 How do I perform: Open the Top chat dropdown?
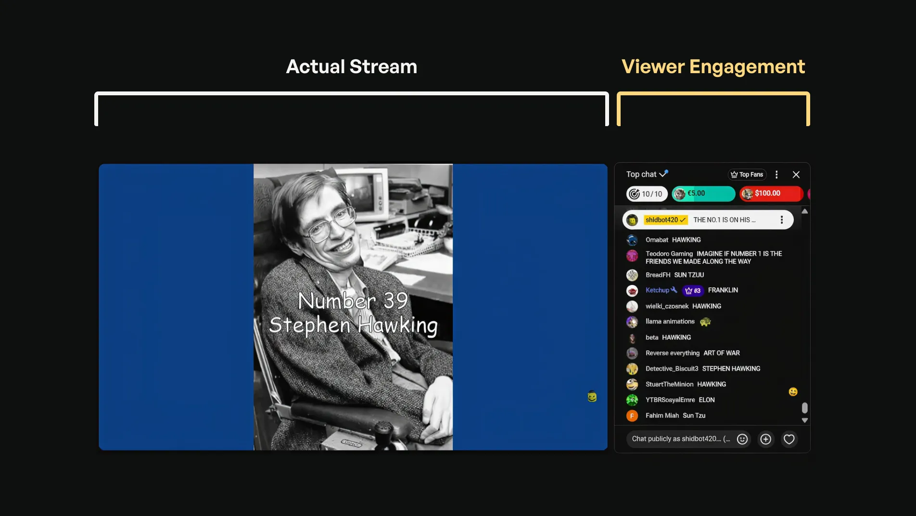647,174
